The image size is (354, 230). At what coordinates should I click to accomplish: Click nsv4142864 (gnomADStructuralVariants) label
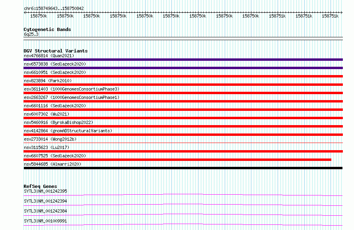(68, 131)
